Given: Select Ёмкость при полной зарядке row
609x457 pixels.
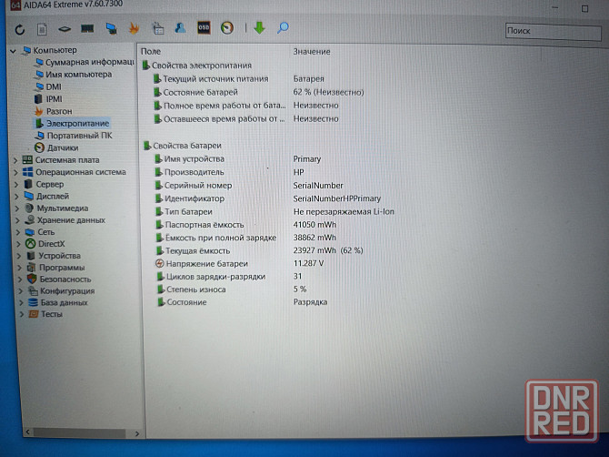Looking at the screenshot, I should pyautogui.click(x=245, y=238).
